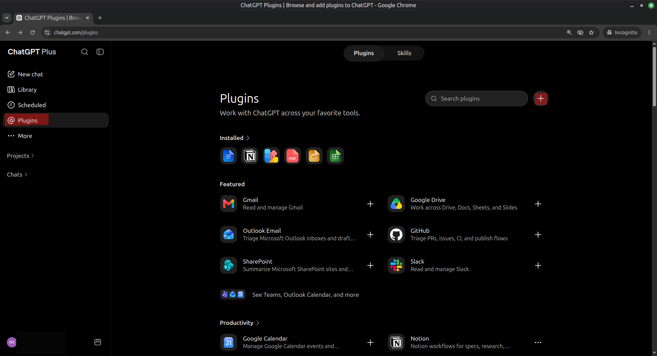Viewport: 657px width, 356px height.
Task: Reload the chatgpt.com/plugins page
Action: pos(33,33)
